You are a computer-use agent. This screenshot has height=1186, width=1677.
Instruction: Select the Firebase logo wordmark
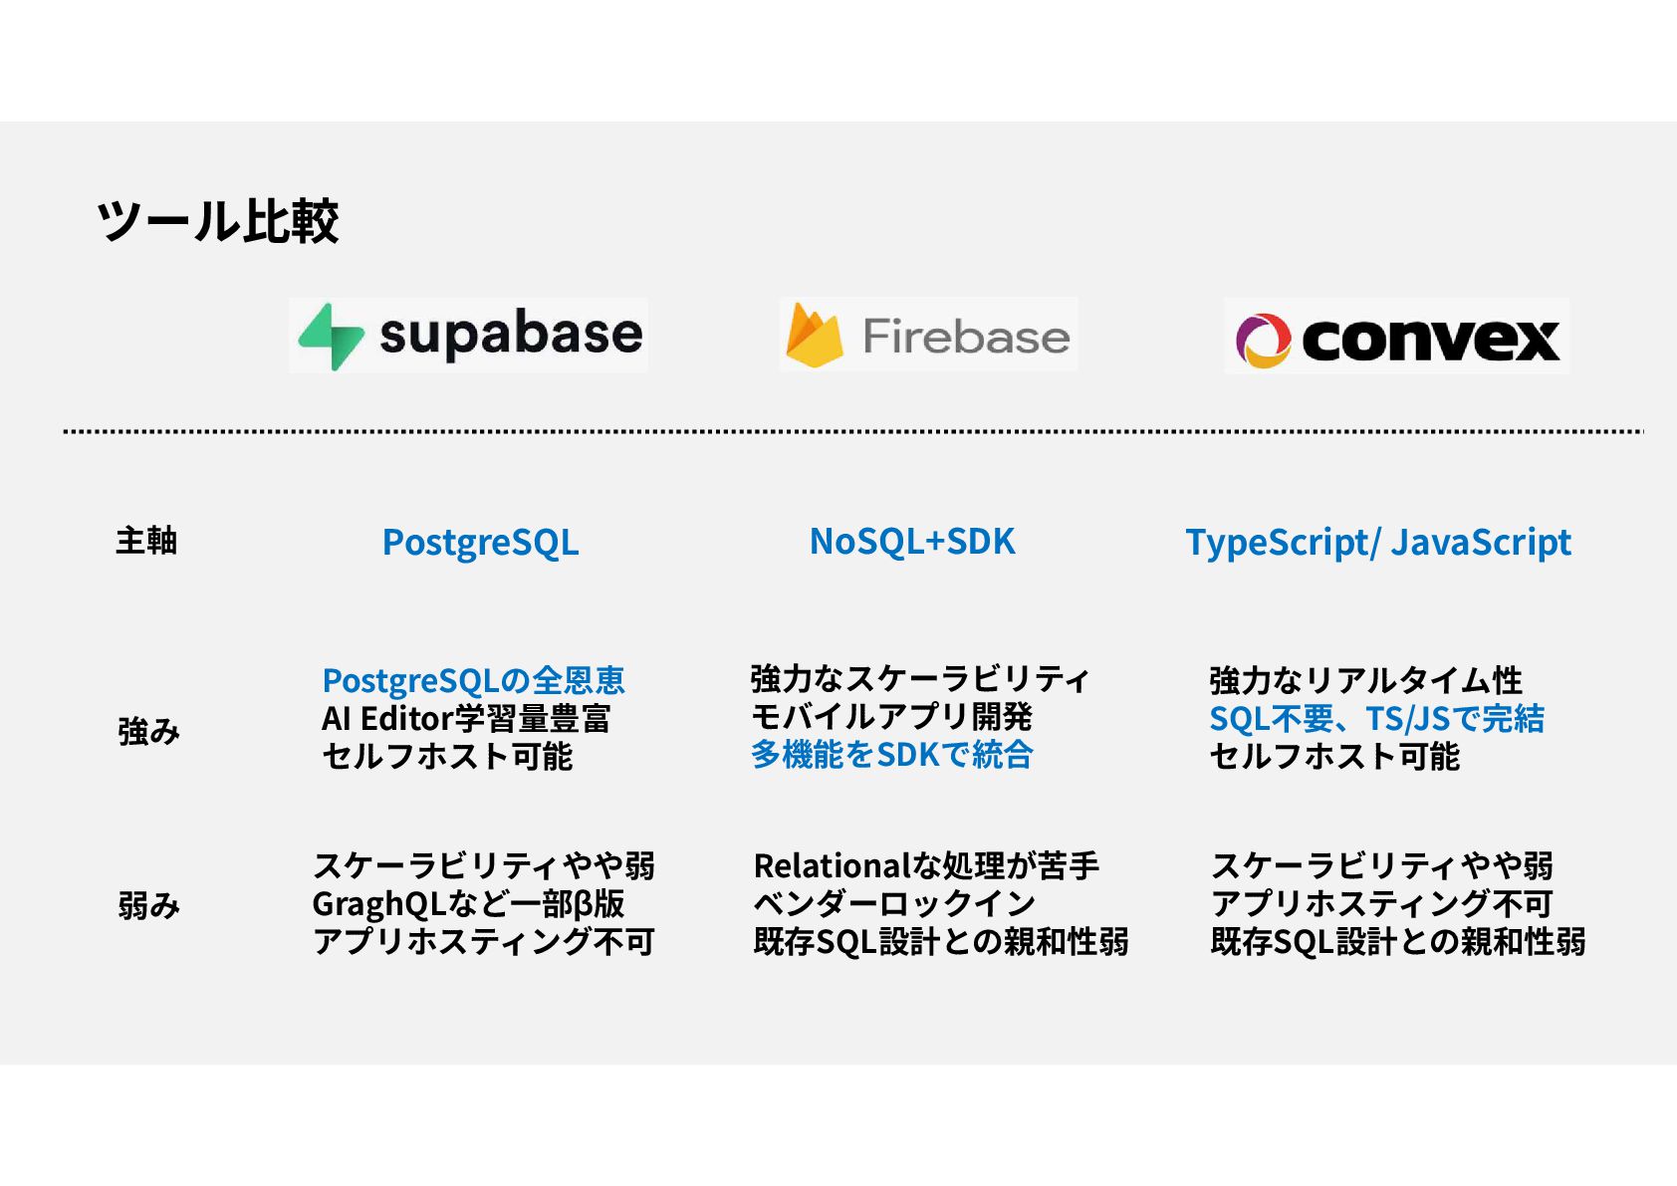click(966, 337)
